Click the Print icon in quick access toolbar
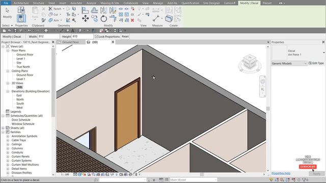This screenshot has width=326, height=183. 46,30
